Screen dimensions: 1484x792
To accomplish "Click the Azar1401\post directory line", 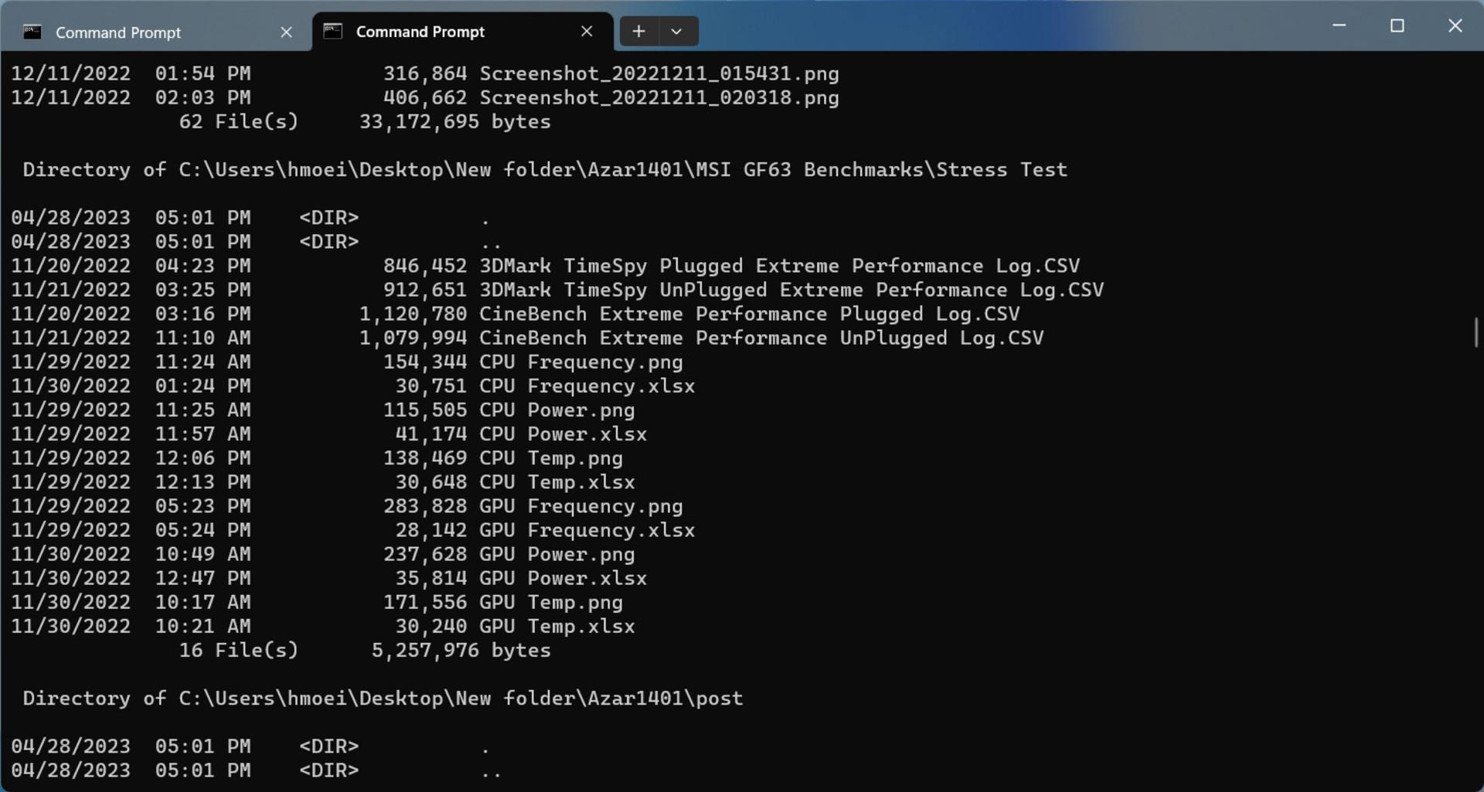I will click(383, 699).
